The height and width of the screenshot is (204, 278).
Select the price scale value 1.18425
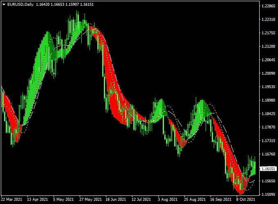[269, 113]
